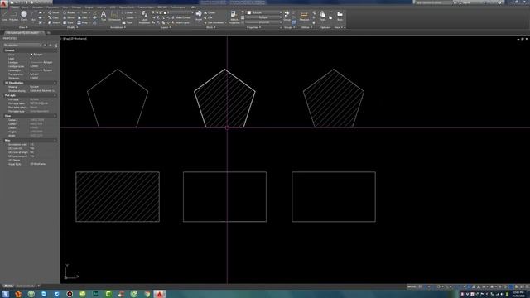Switch to the Manage ribbon tab
The image size is (530, 298).
pyautogui.click(x=76, y=7)
